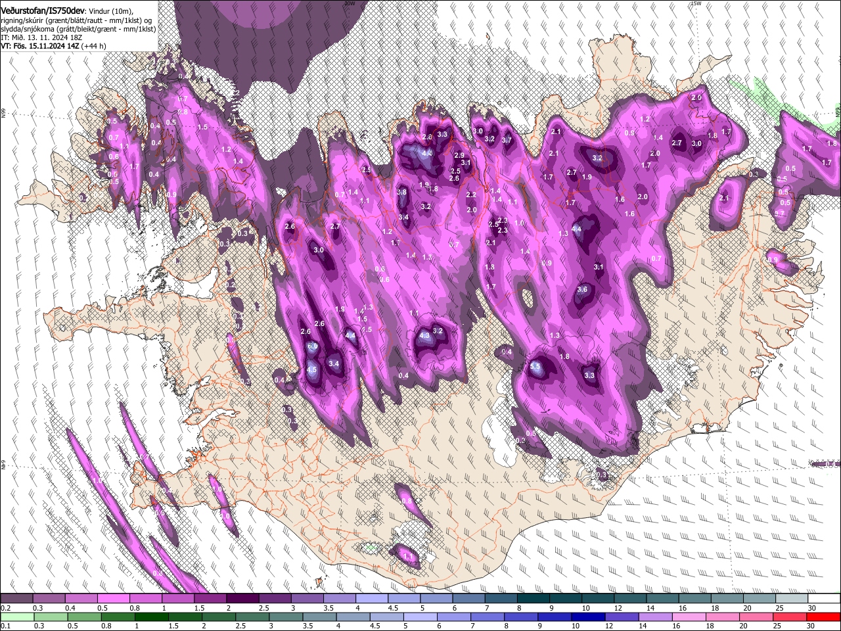Select upper legend swatch between 6 and 7
This screenshot has height=631, width=841.
tap(467, 599)
